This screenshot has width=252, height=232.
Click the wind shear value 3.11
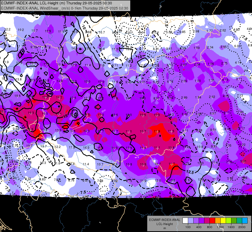click(239, 79)
